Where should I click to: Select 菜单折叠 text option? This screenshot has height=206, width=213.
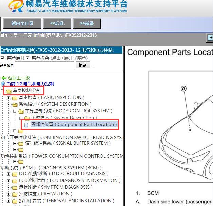40,58
